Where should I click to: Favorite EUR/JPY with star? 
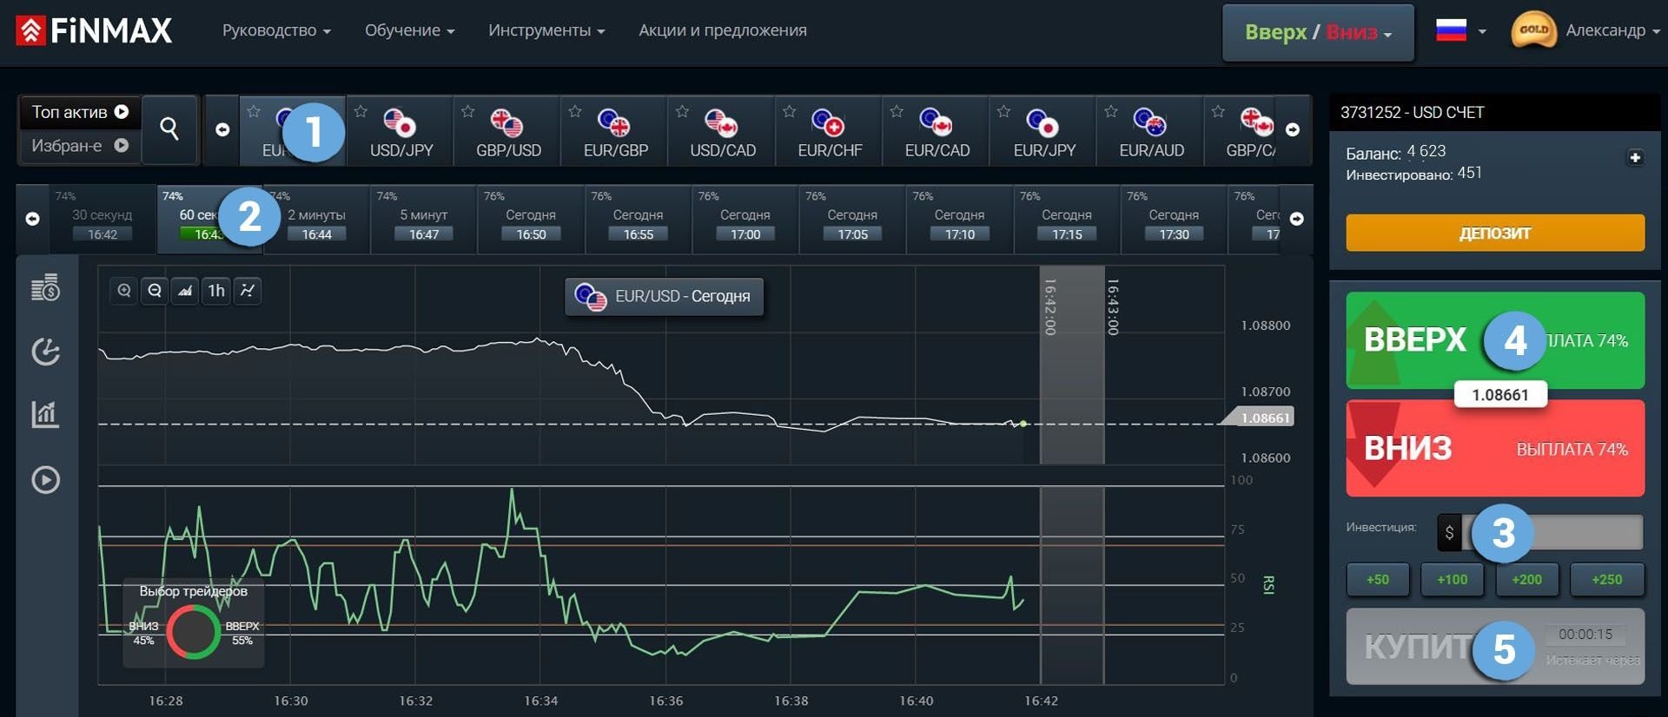(x=1003, y=111)
